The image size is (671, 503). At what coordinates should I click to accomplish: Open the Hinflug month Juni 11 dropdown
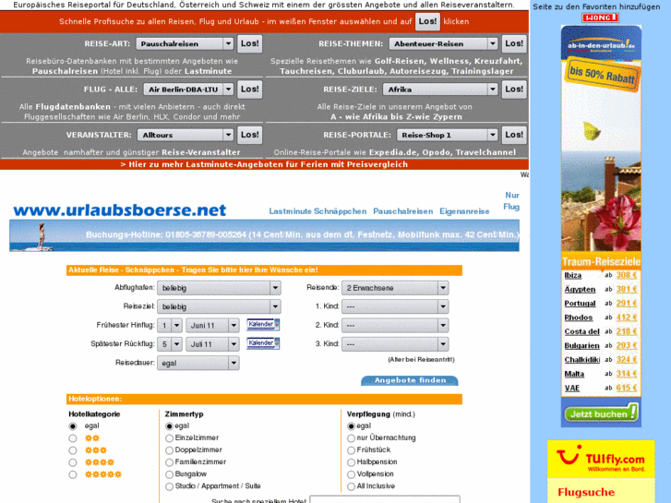point(212,326)
